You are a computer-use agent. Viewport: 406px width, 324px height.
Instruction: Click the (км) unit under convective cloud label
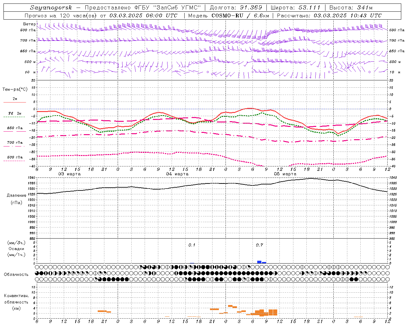(16, 308)
